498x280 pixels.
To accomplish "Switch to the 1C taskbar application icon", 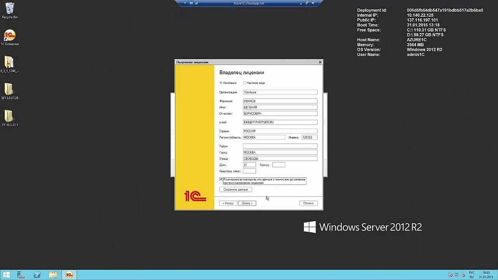I will tap(69, 275).
